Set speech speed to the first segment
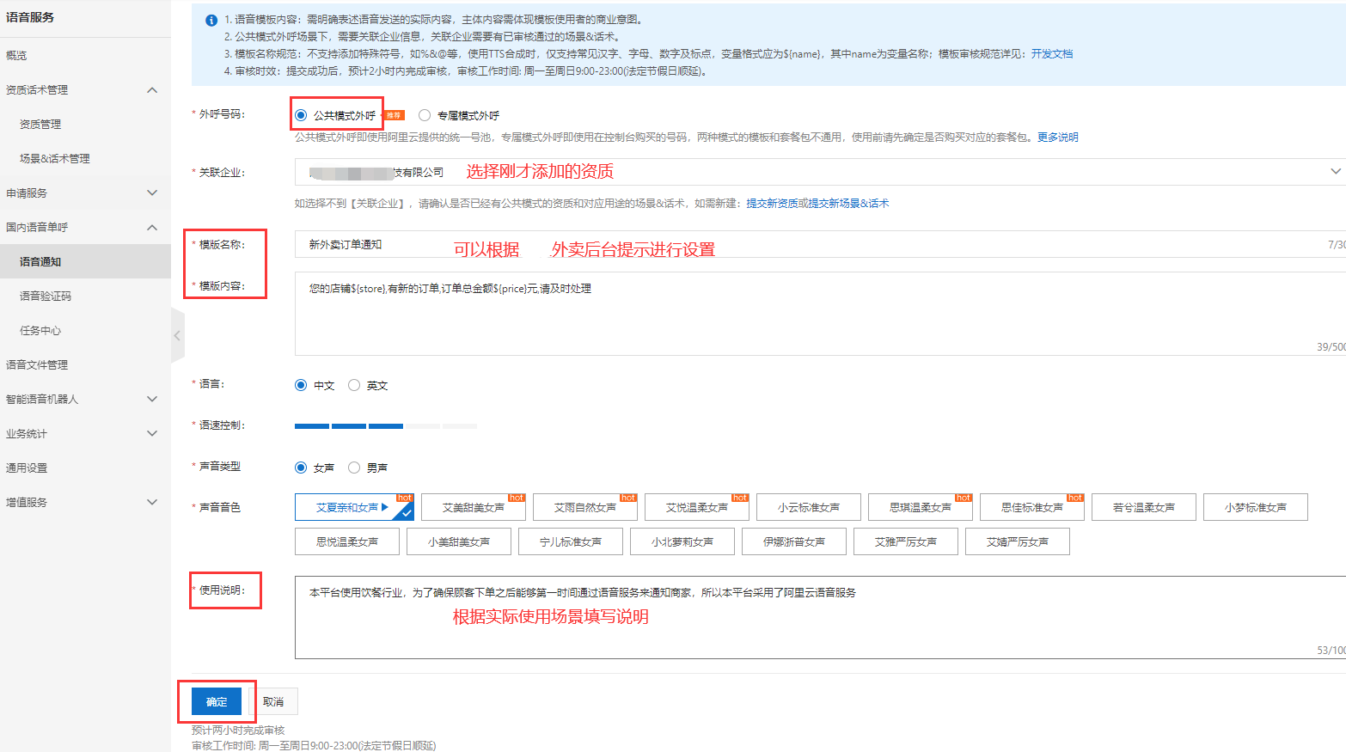Image resolution: width=1346 pixels, height=752 pixels. coord(312,425)
